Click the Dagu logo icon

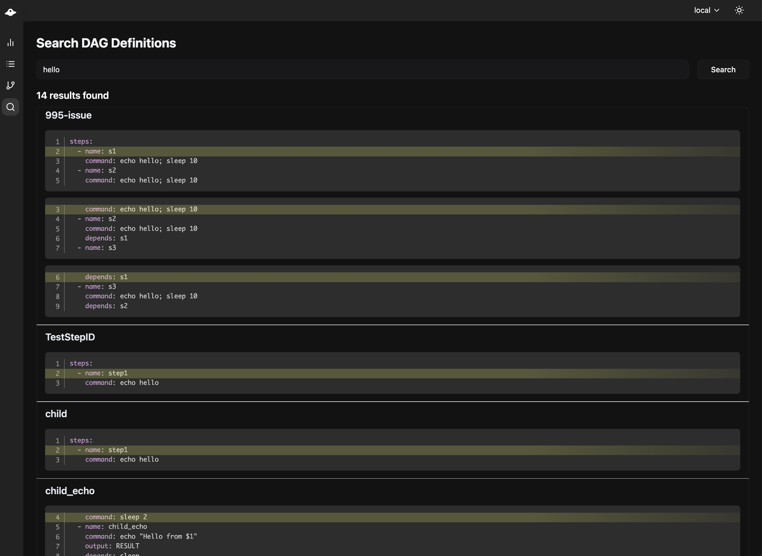coord(10,13)
